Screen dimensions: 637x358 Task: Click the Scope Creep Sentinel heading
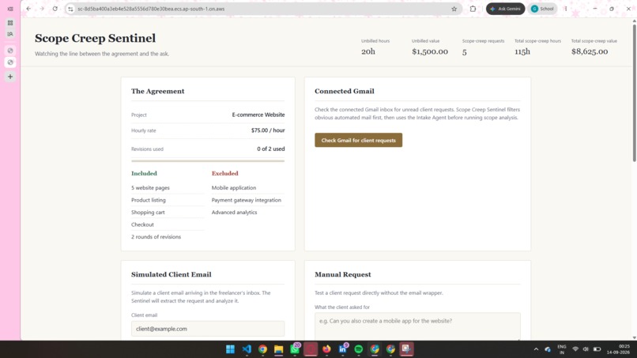(x=95, y=38)
